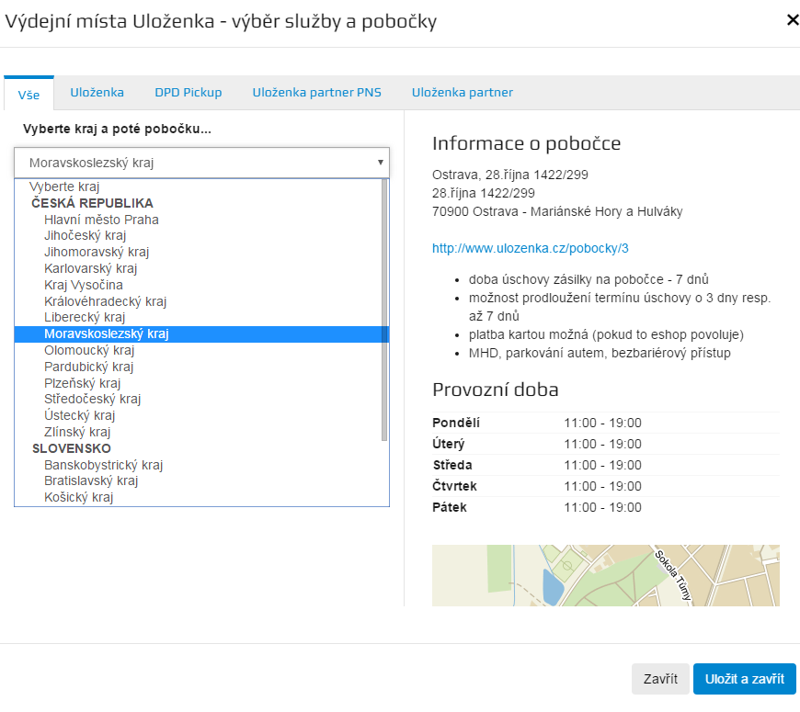This screenshot has height=712, width=800.
Task: Open the Uloženka partner PNS tab
Action: coord(317,92)
